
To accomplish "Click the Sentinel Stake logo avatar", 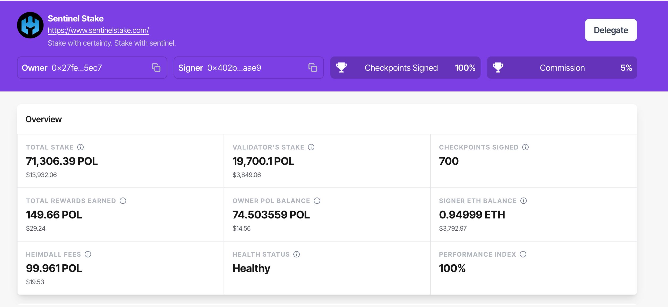I will click(30, 25).
